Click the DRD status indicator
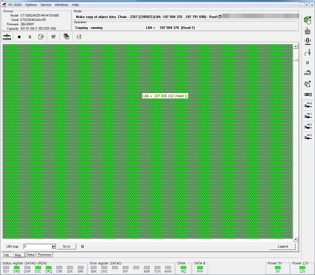The width and height of the screenshot is (315, 275). pos(17,268)
